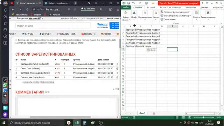The image size is (224, 126).
Task: Zoom in with Excel plus button
Action: (213, 118)
